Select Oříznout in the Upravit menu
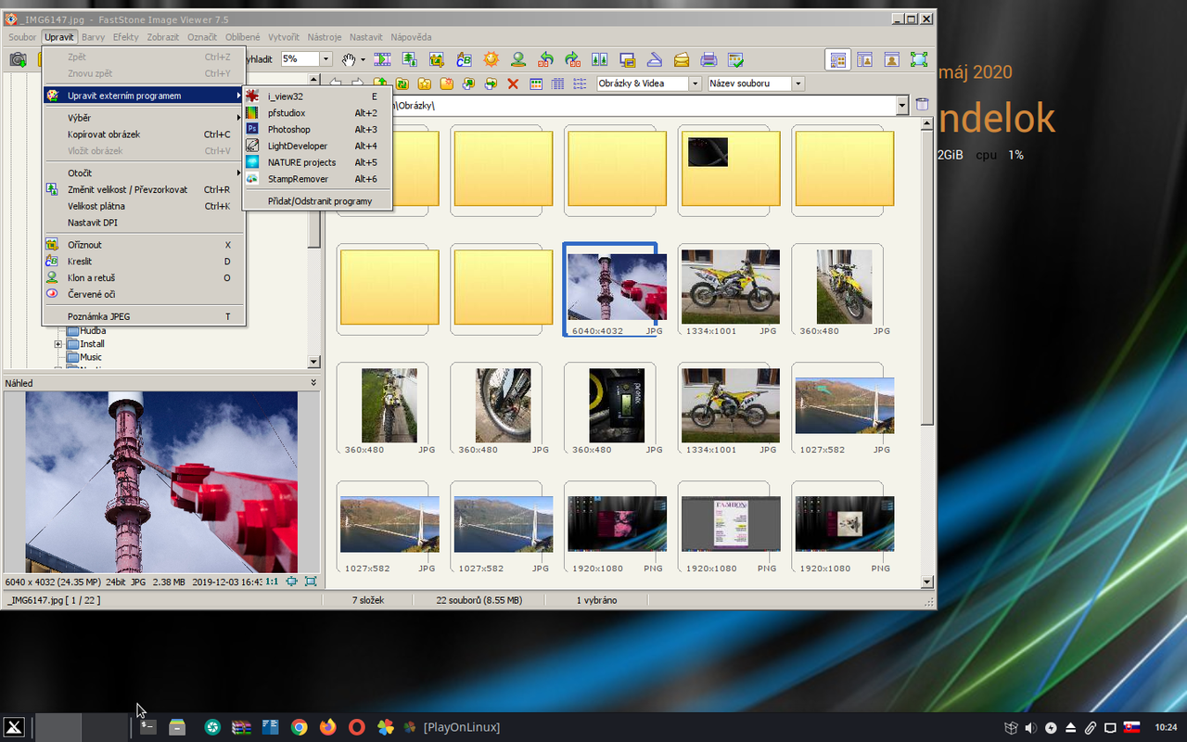Screen dimensions: 1187x742 [x=144, y=245]
